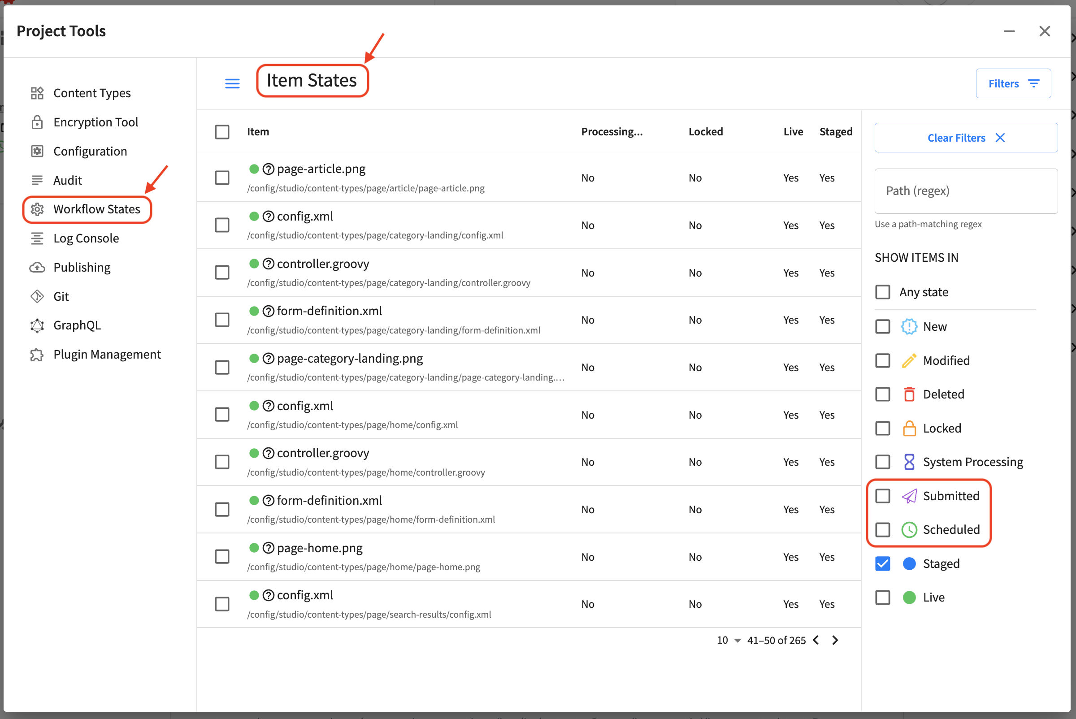
Task: Open the rows-per-page dropdown showing 10
Action: pos(728,640)
